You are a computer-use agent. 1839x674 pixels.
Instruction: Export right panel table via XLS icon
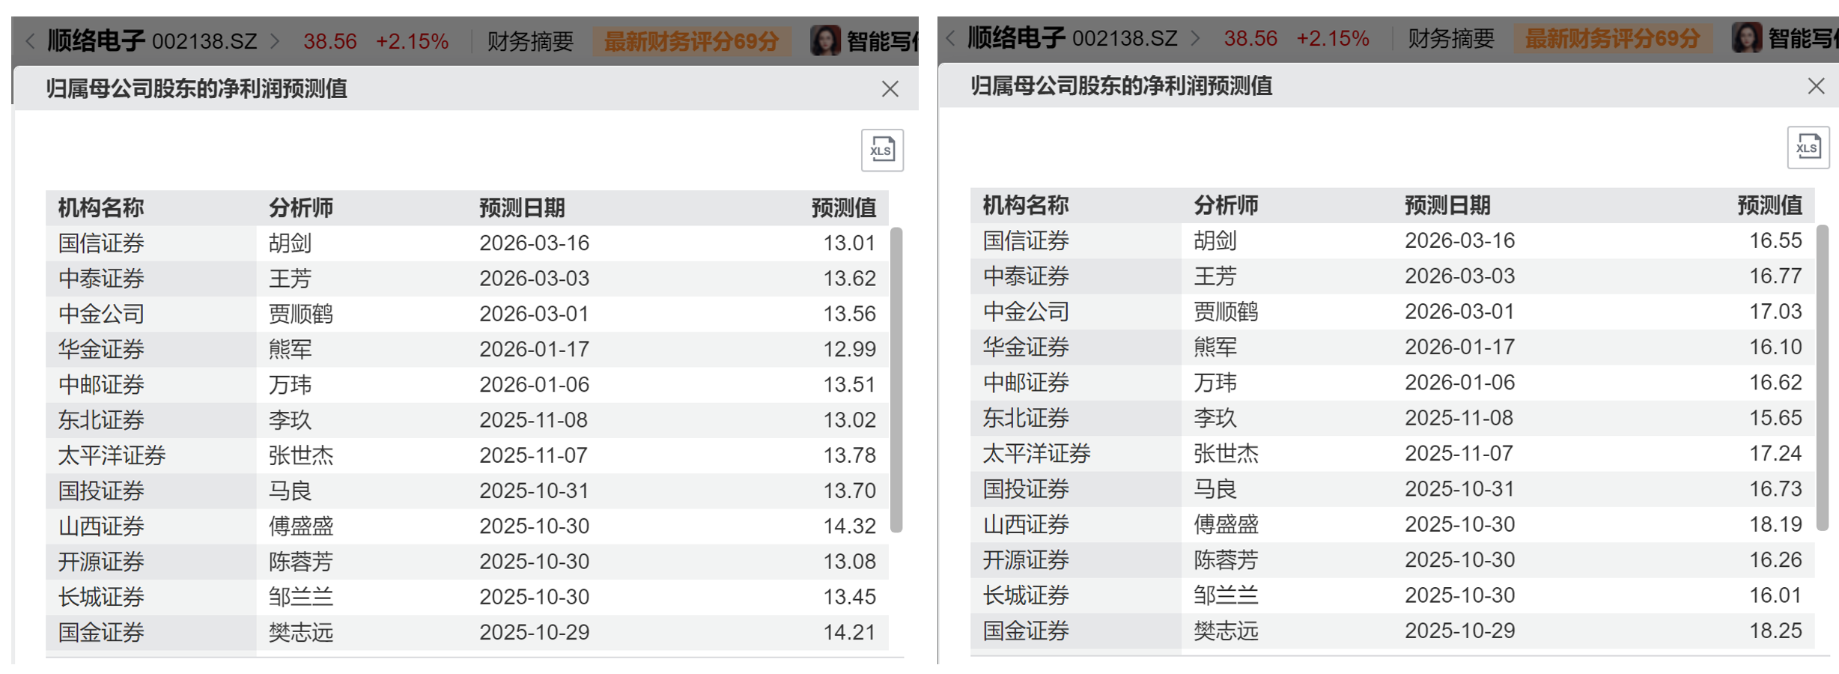tap(1808, 148)
